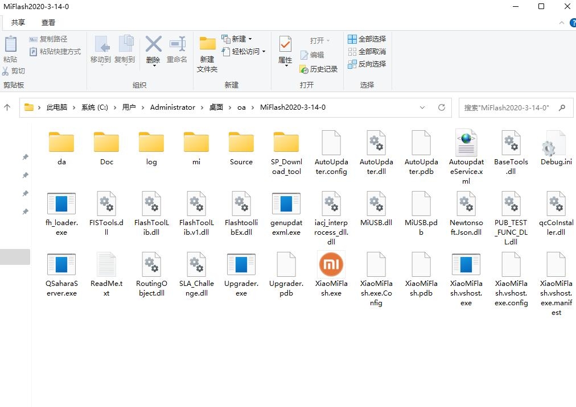
Task: Switch to the view (查看) ribbon tab
Action: 48,22
